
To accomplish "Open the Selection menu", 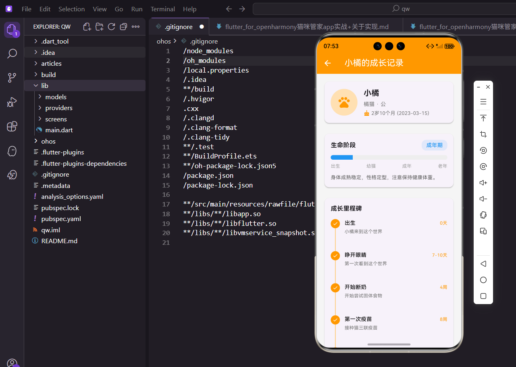I will click(72, 9).
